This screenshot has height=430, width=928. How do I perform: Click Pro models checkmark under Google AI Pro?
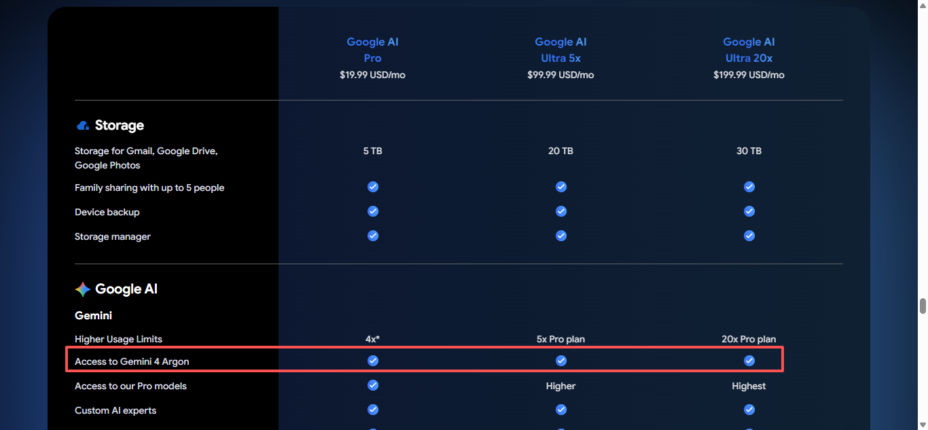[x=373, y=385]
